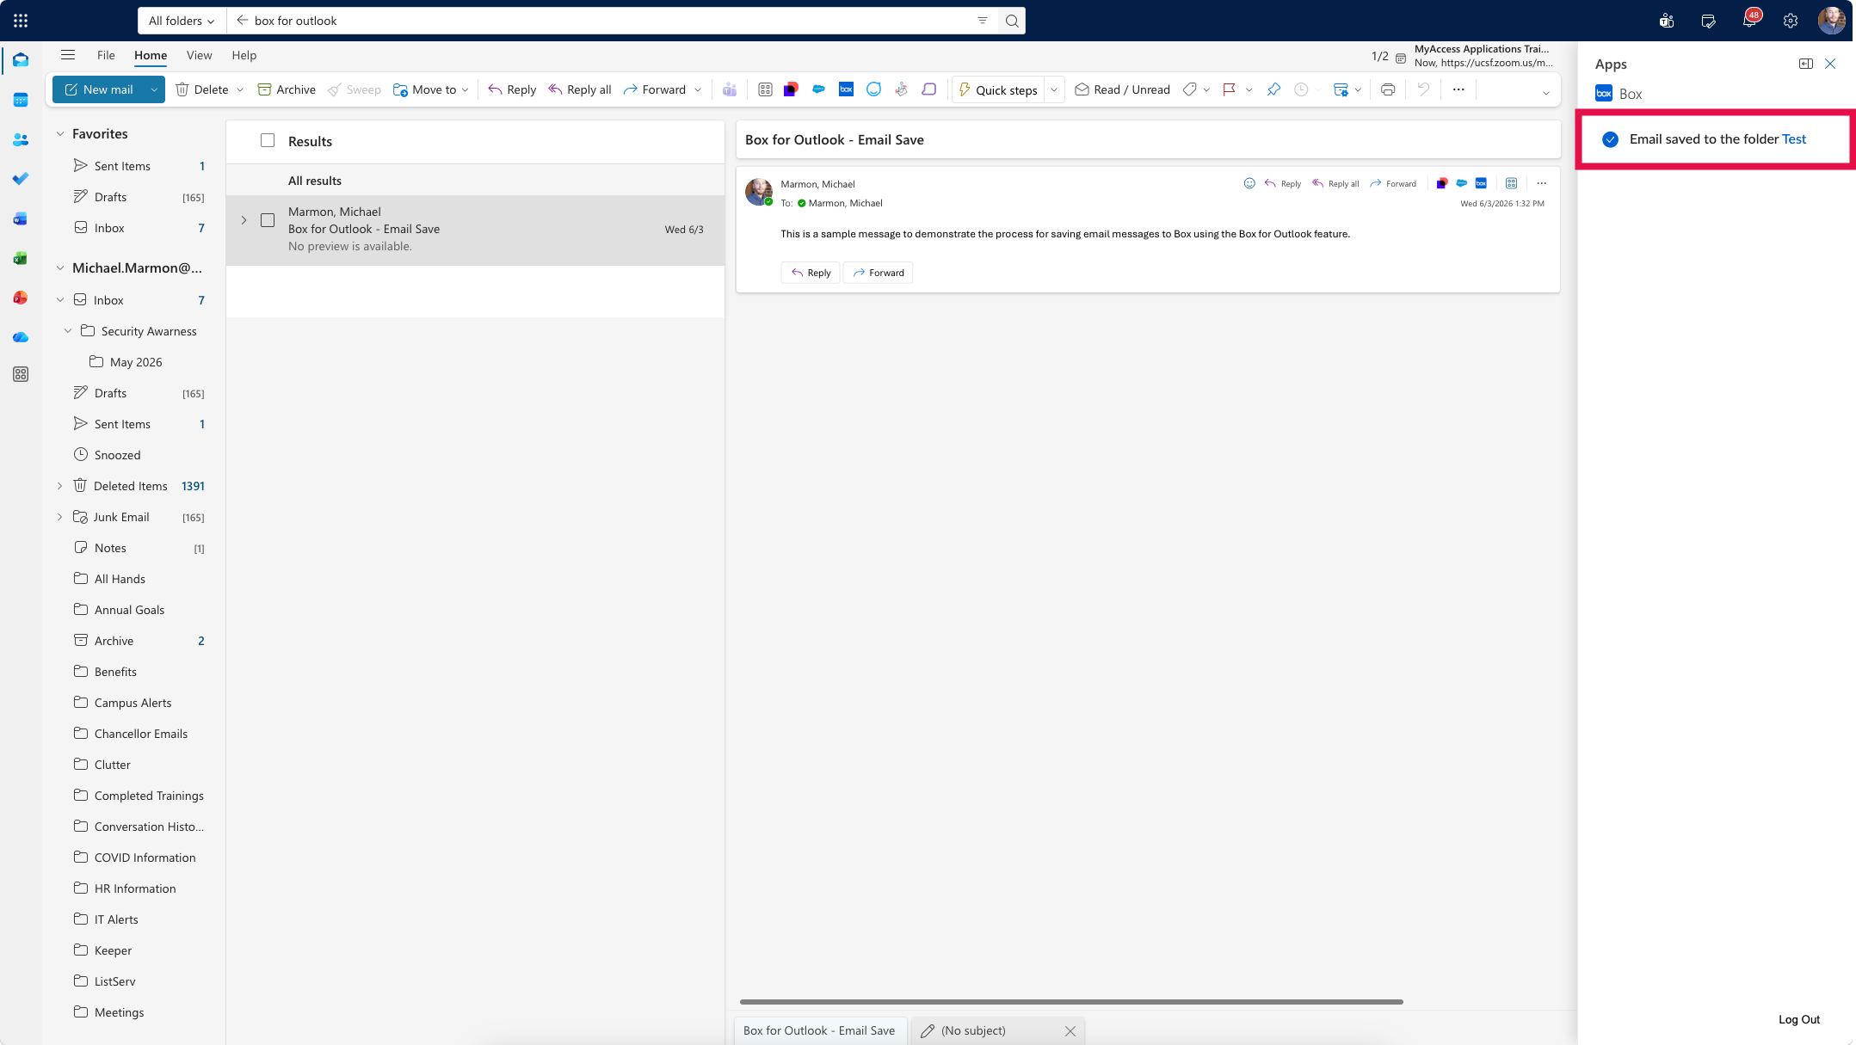Click the Box add-in icon in ribbon
The height and width of the screenshot is (1045, 1856).
pos(846,89)
